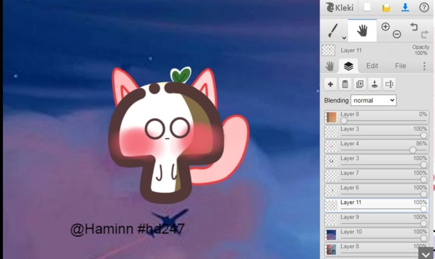Click the down chevron to scroll the panel
Viewport: 435px width, 259px height.
(426, 254)
